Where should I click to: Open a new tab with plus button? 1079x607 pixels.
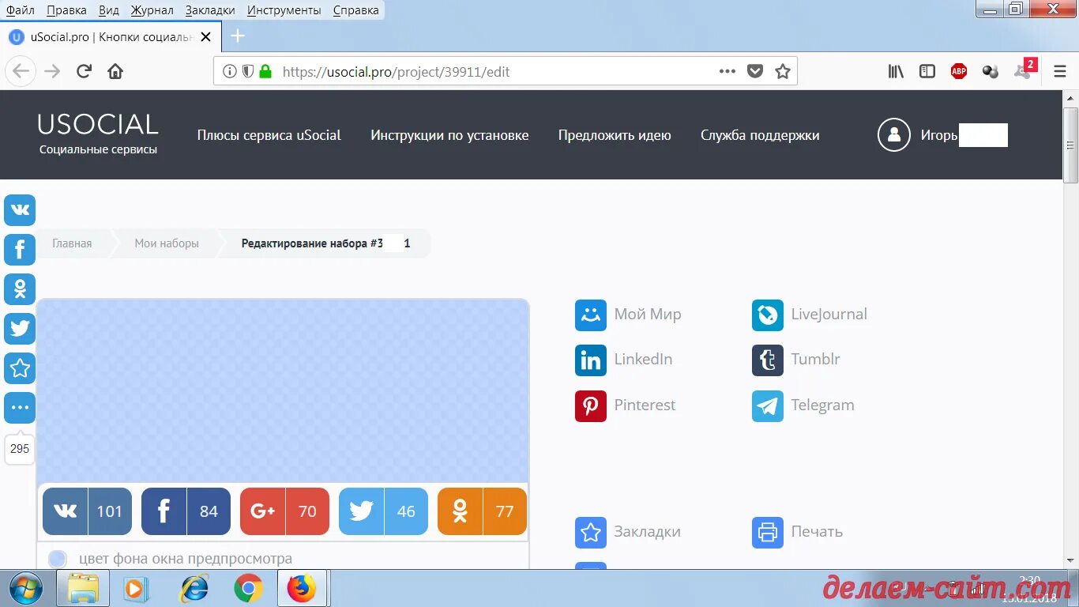tap(238, 36)
